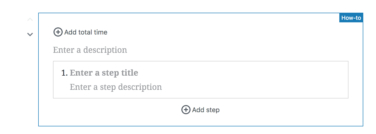Click blank space right of "Enter a description"
Screen dimensions: 376x134
(x=229, y=50)
